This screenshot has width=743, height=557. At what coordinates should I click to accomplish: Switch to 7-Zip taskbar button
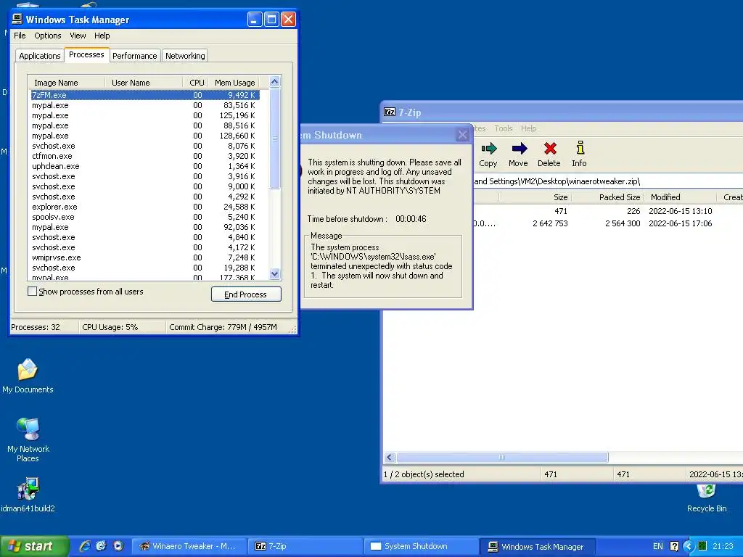point(305,546)
